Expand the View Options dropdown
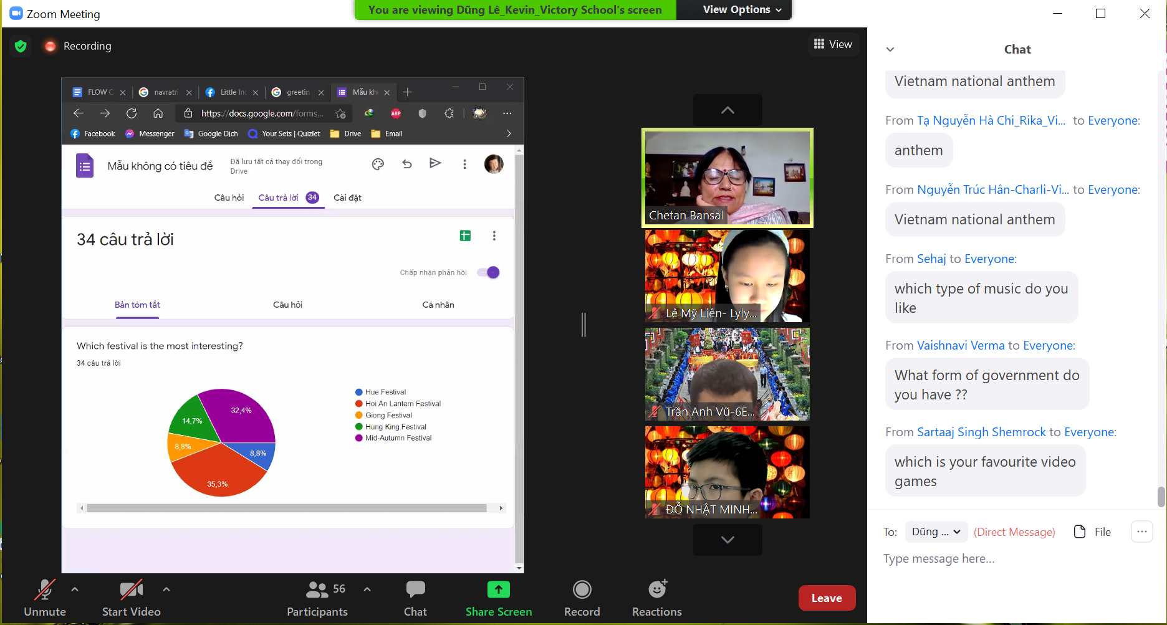The height and width of the screenshot is (625, 1167). [x=742, y=10]
